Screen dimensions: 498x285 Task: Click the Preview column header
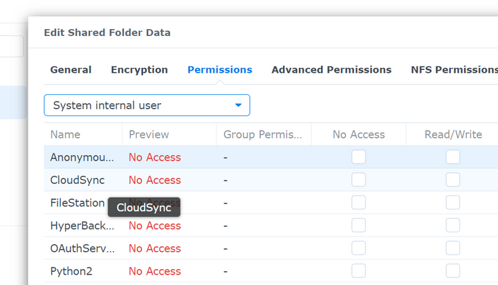149,135
